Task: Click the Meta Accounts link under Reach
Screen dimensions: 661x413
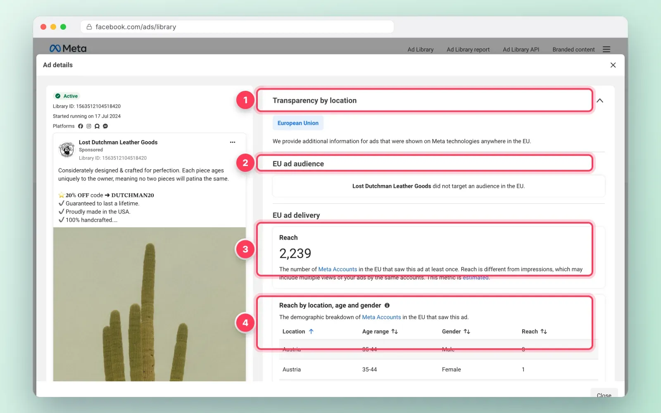Action: click(338, 269)
